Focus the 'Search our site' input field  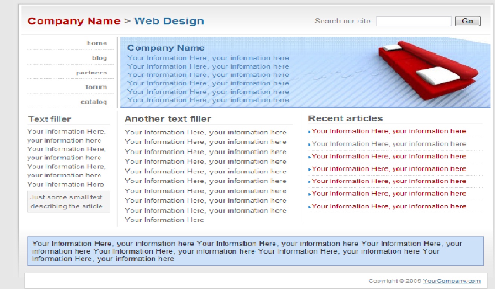[x=414, y=21]
